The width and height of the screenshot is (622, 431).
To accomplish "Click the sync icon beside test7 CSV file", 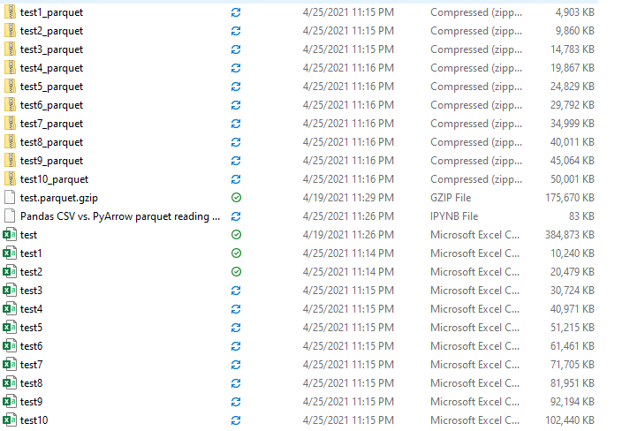I will coord(236,365).
